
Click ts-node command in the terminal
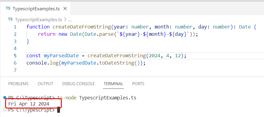67,98
